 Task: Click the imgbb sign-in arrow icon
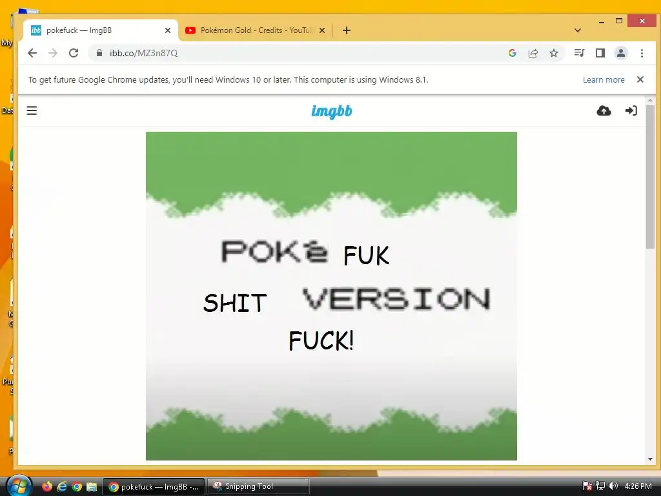coord(631,110)
